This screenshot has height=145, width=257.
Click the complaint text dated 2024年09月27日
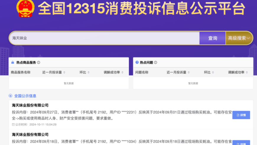pyautogui.click(x=122, y=115)
